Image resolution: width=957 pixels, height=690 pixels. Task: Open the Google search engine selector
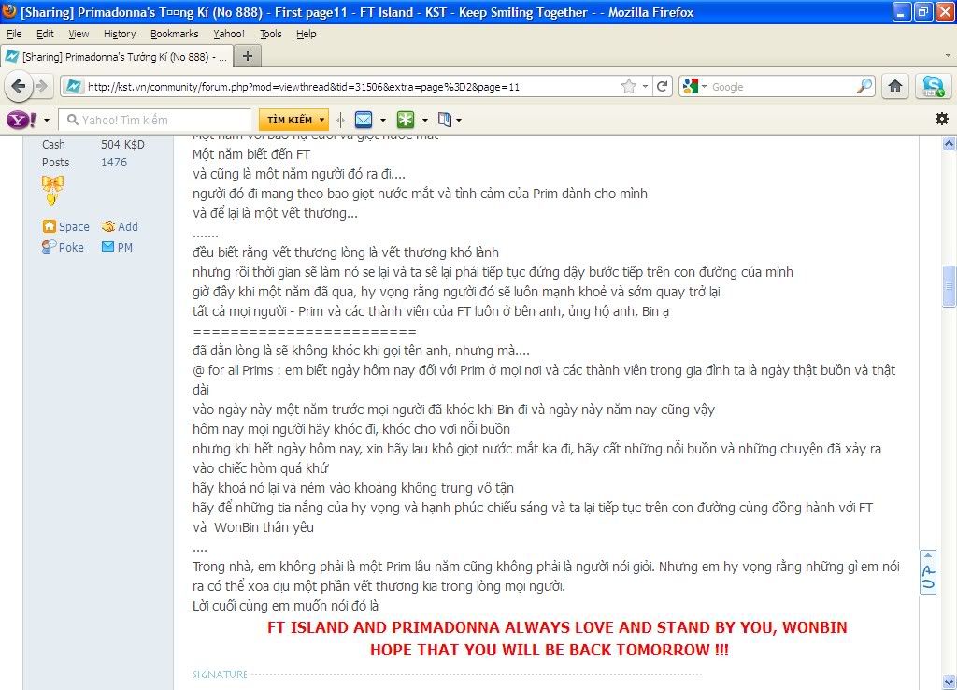coord(694,87)
